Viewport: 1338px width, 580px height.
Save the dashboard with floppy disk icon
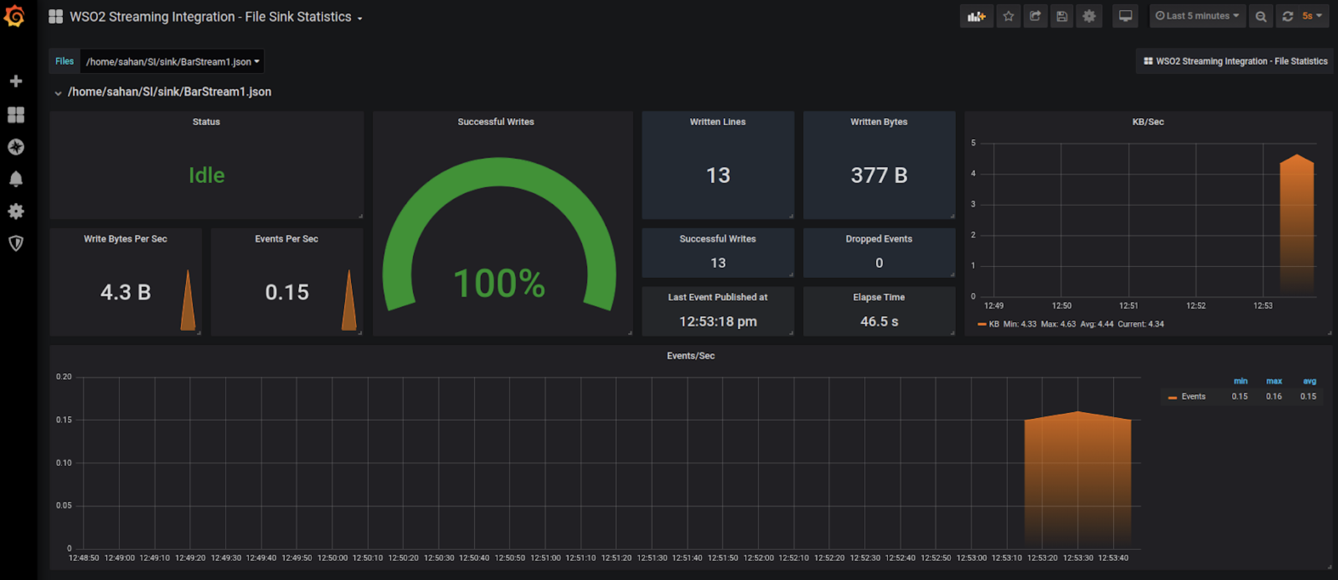click(1062, 16)
